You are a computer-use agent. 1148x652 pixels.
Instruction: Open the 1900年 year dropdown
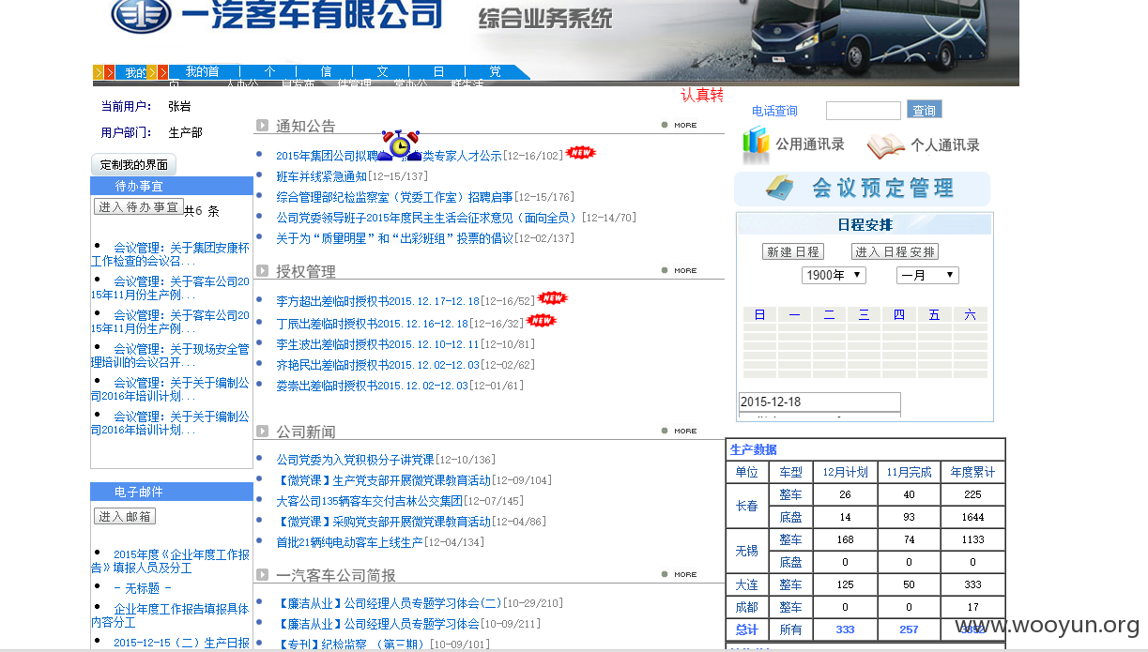click(x=834, y=275)
